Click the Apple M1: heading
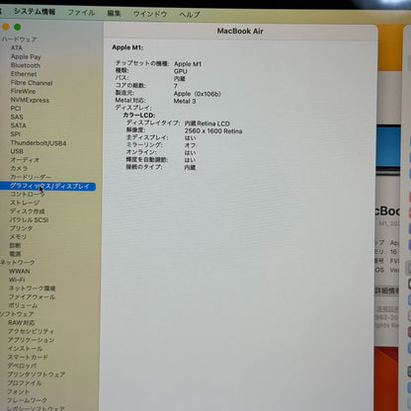 [127, 47]
